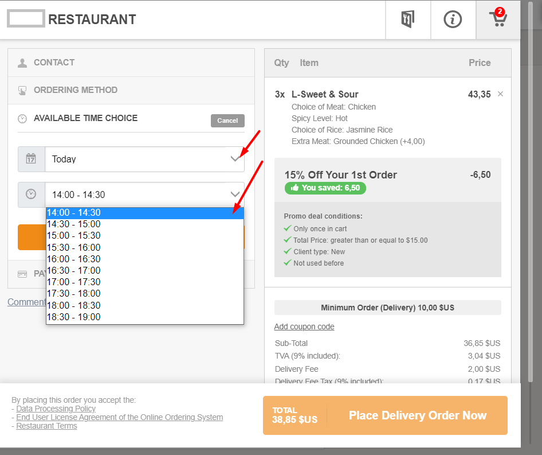The image size is (542, 455).
Task: Open the Add coupon code link
Action: tap(304, 326)
